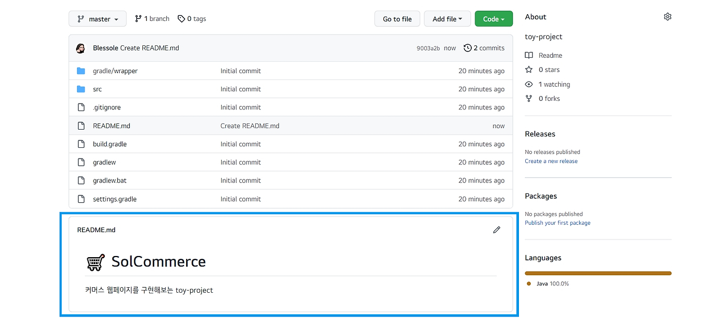Viewport: 726px width, 320px height.
Task: Open Initial commit message for build.gradle row
Action: click(x=240, y=144)
